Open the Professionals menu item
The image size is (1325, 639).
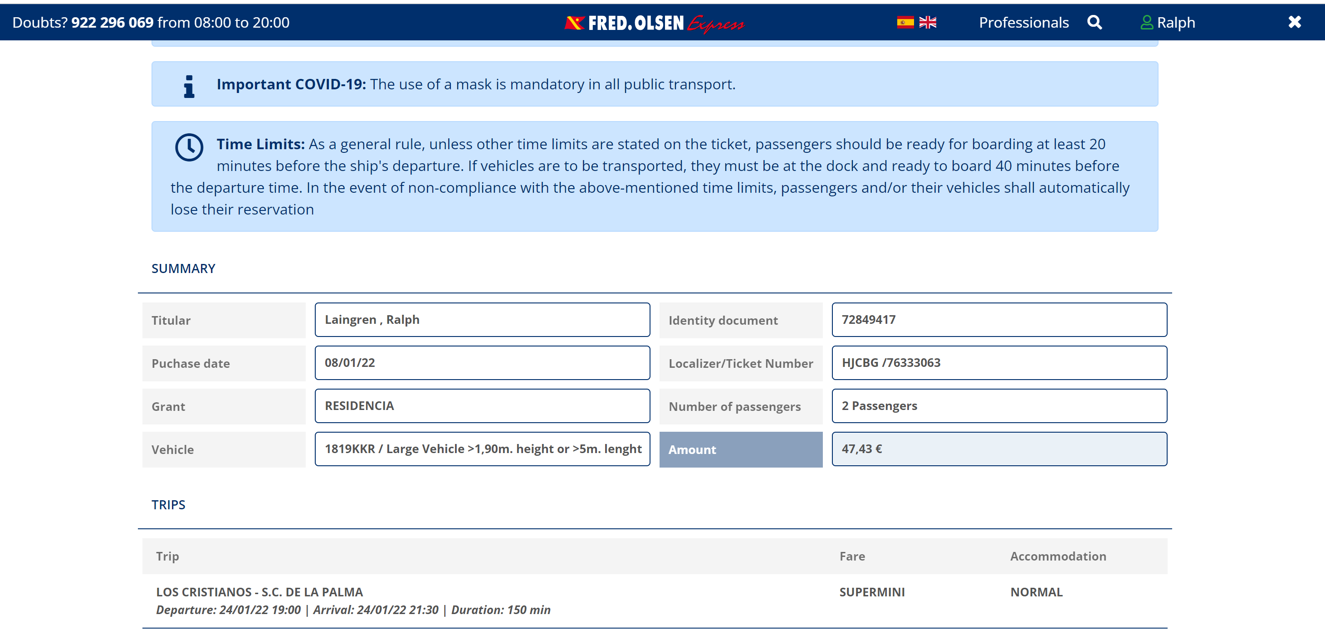click(1024, 22)
